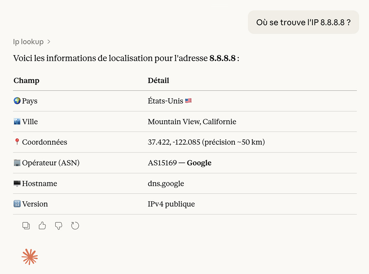Screen dimensions: 369x274
Task: Click the office building icon for Opérateur (ASN)
Action: pos(16,163)
